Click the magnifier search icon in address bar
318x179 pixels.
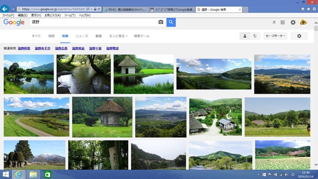tap(88, 9)
